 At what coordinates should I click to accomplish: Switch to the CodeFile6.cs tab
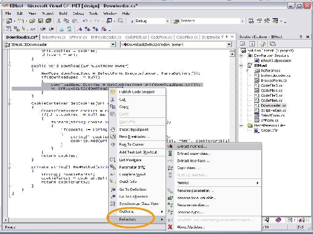161,37
